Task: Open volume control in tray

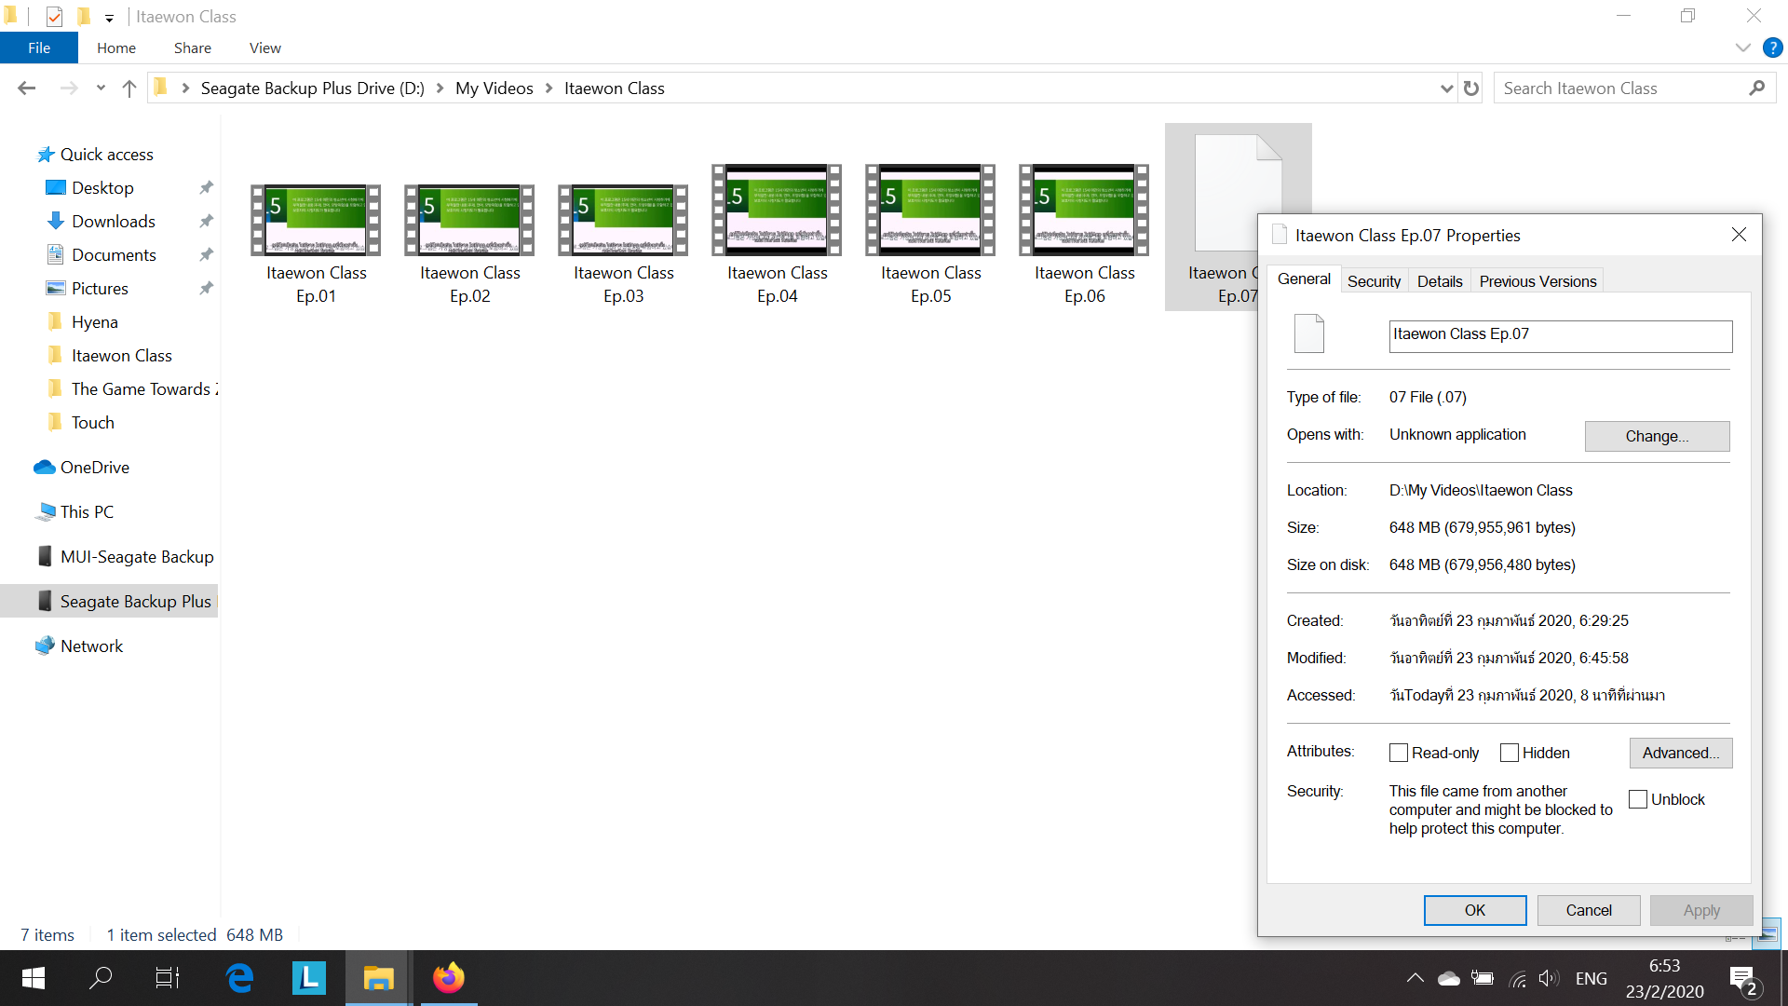Action: (x=1549, y=978)
